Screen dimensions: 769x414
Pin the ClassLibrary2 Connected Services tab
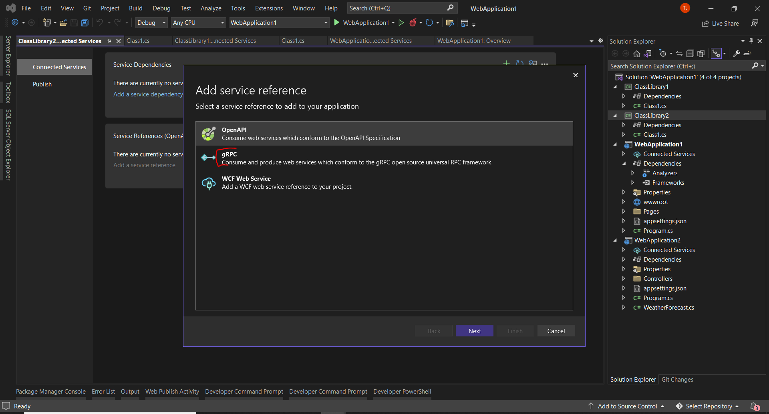tap(109, 41)
